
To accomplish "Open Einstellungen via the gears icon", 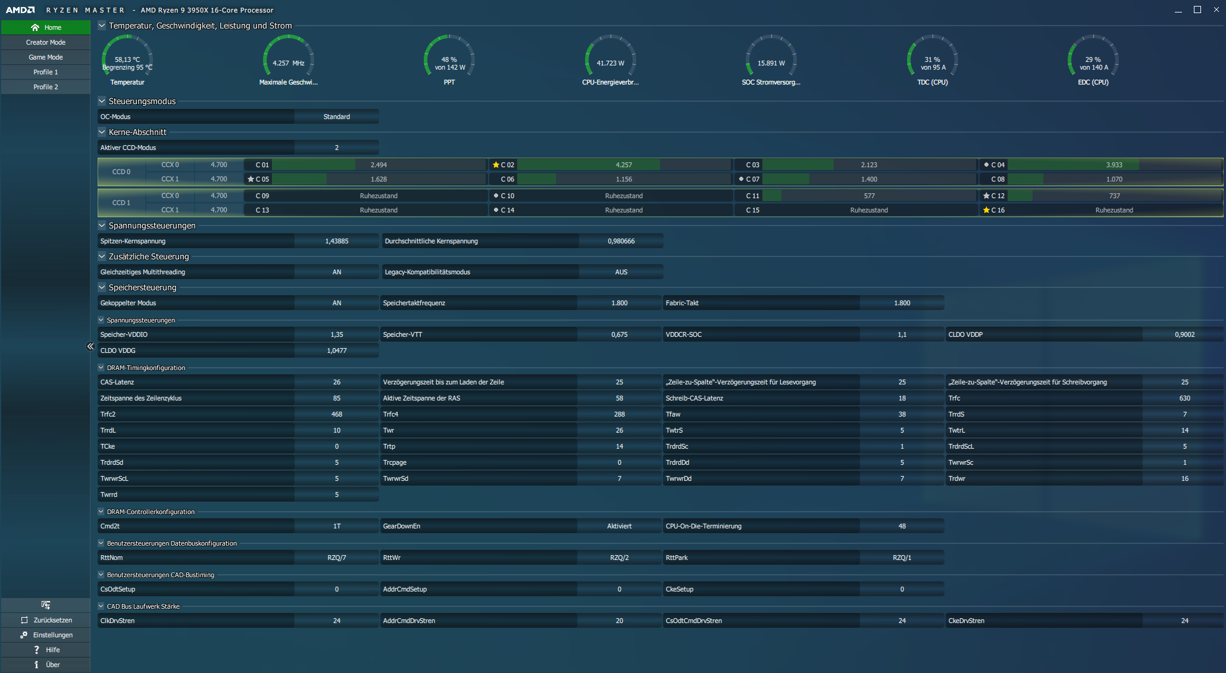I will point(24,635).
